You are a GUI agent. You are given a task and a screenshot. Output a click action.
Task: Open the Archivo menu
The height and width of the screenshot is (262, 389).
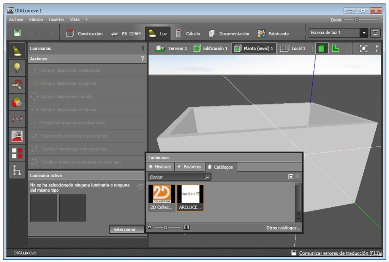tap(16, 19)
